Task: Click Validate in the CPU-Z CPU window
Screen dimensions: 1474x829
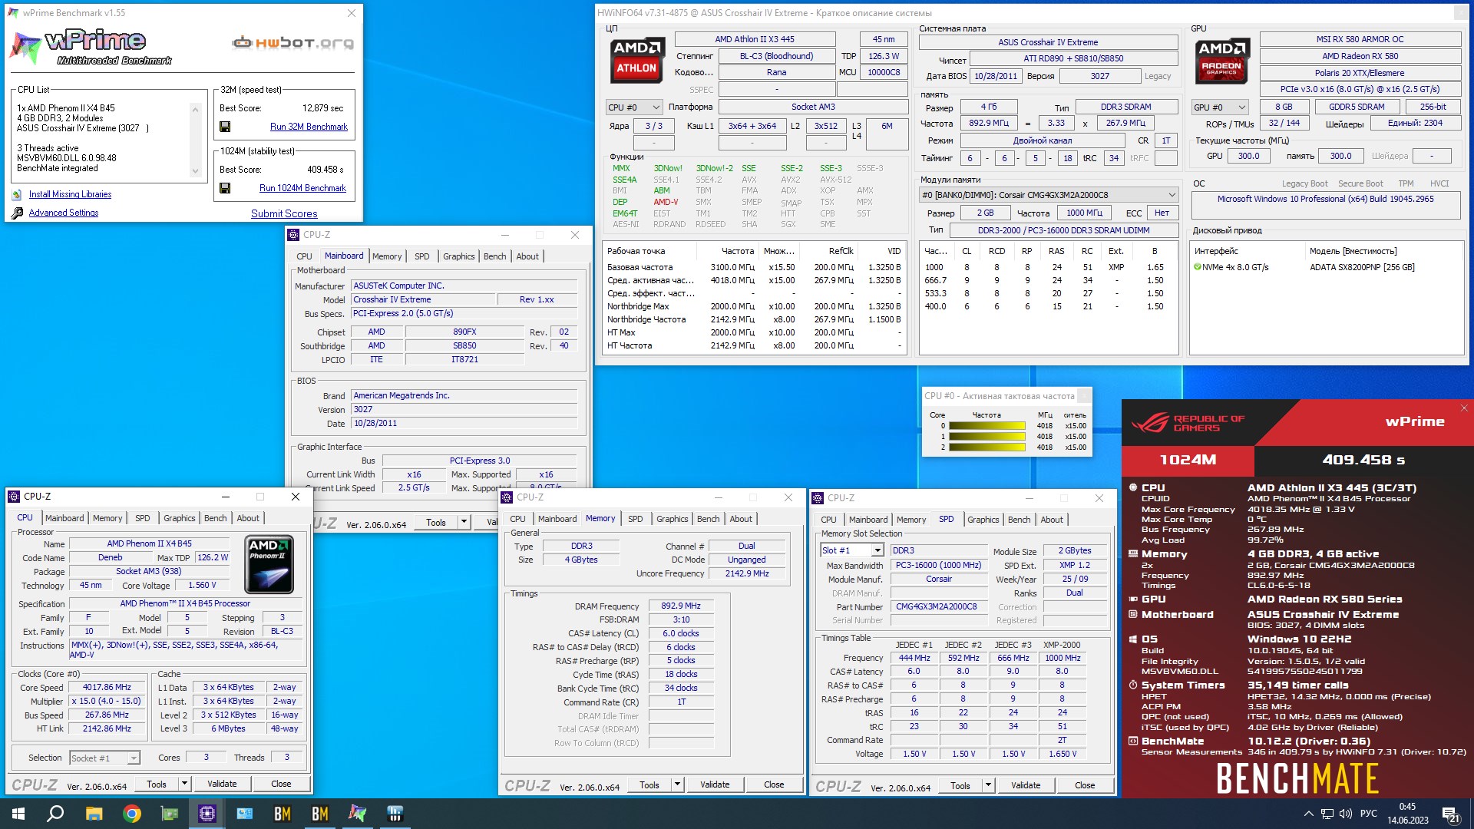Action: click(222, 784)
